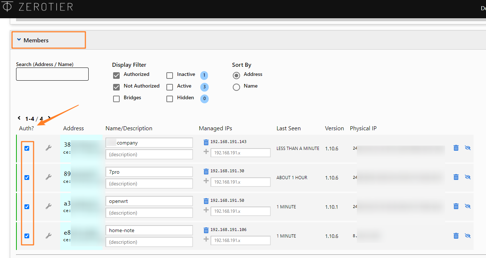Add managed IP plus for company member

206,152
